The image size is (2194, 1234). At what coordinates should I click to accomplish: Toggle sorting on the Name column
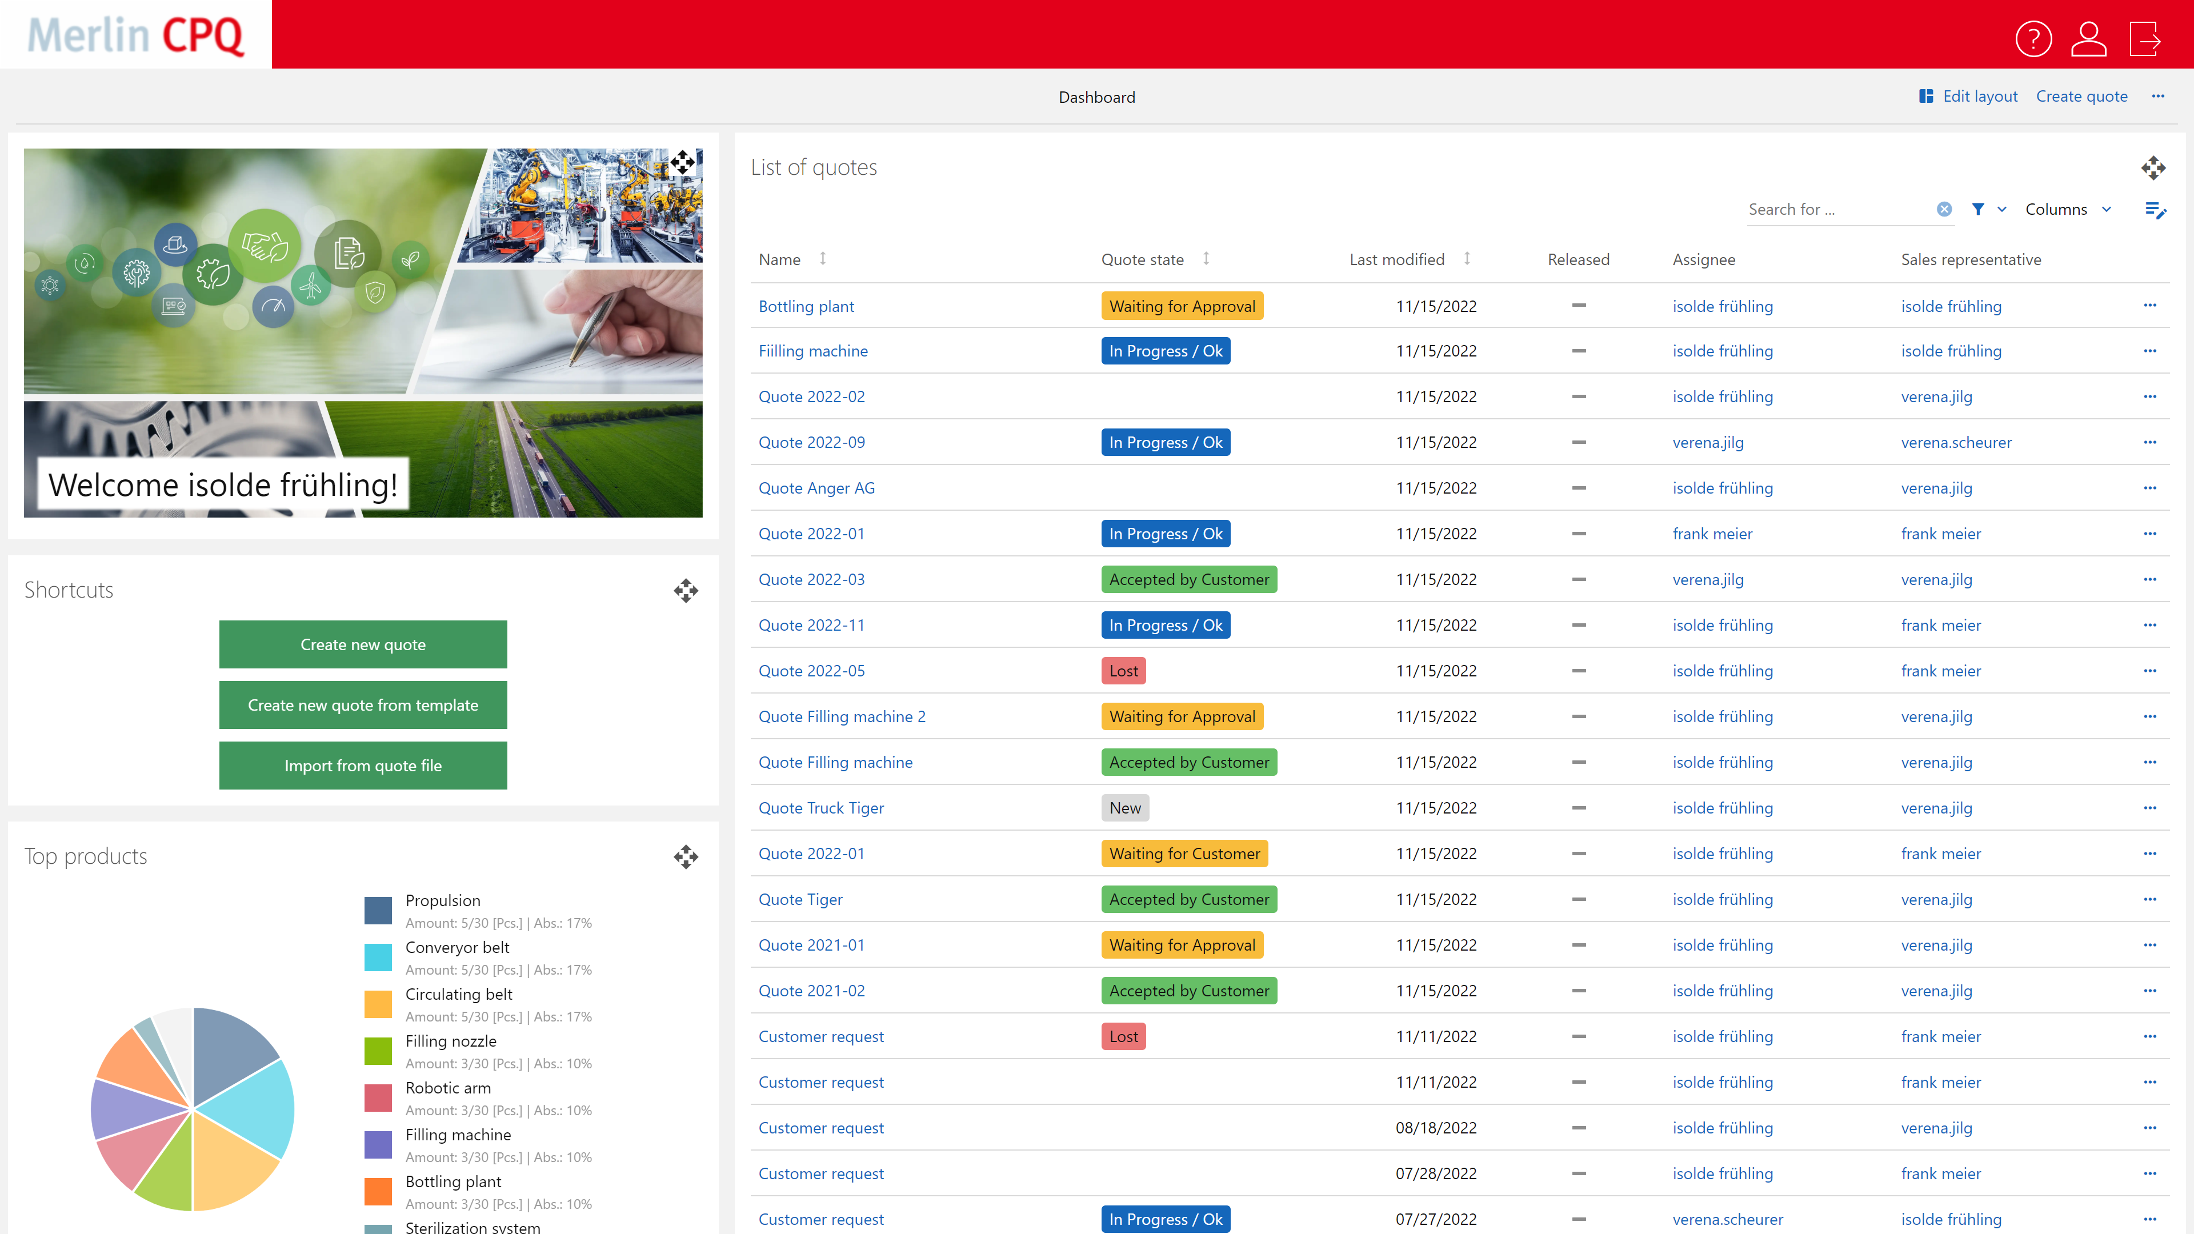823,259
